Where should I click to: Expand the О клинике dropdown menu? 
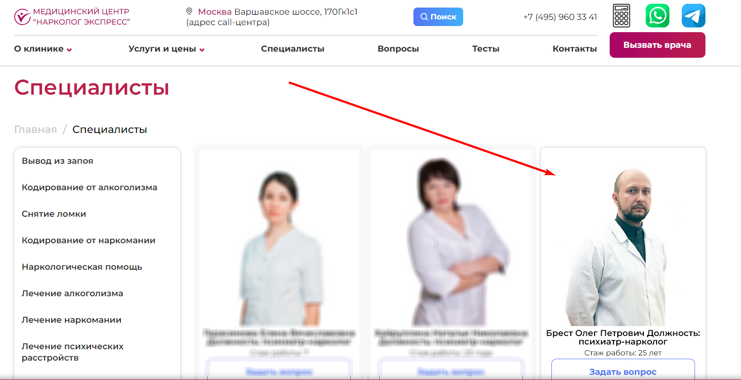(x=43, y=49)
